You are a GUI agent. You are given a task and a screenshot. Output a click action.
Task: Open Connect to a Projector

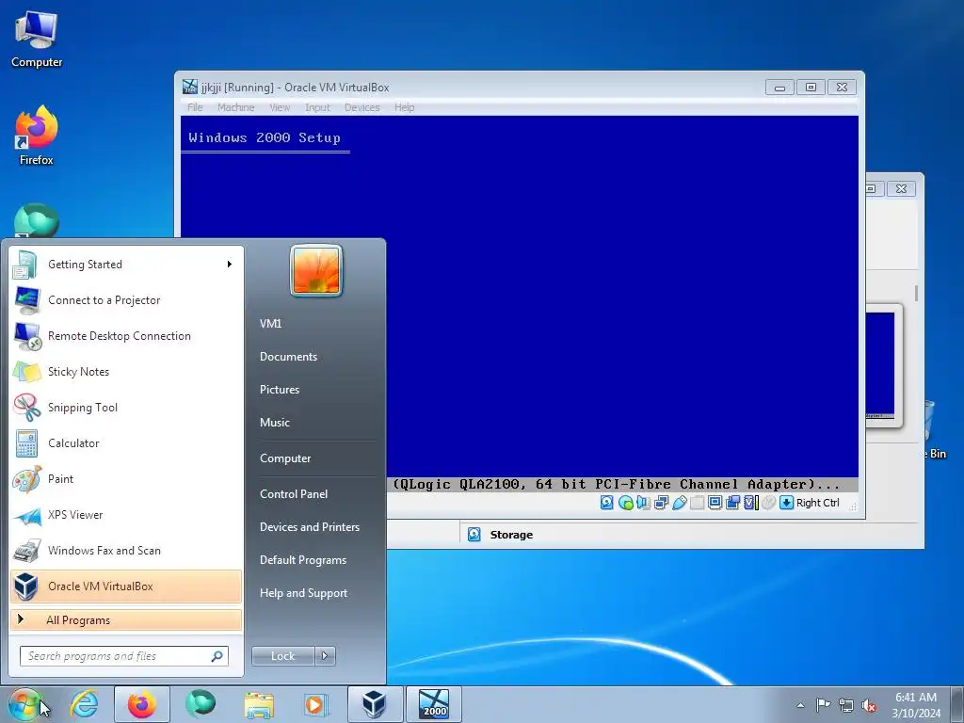(126, 300)
